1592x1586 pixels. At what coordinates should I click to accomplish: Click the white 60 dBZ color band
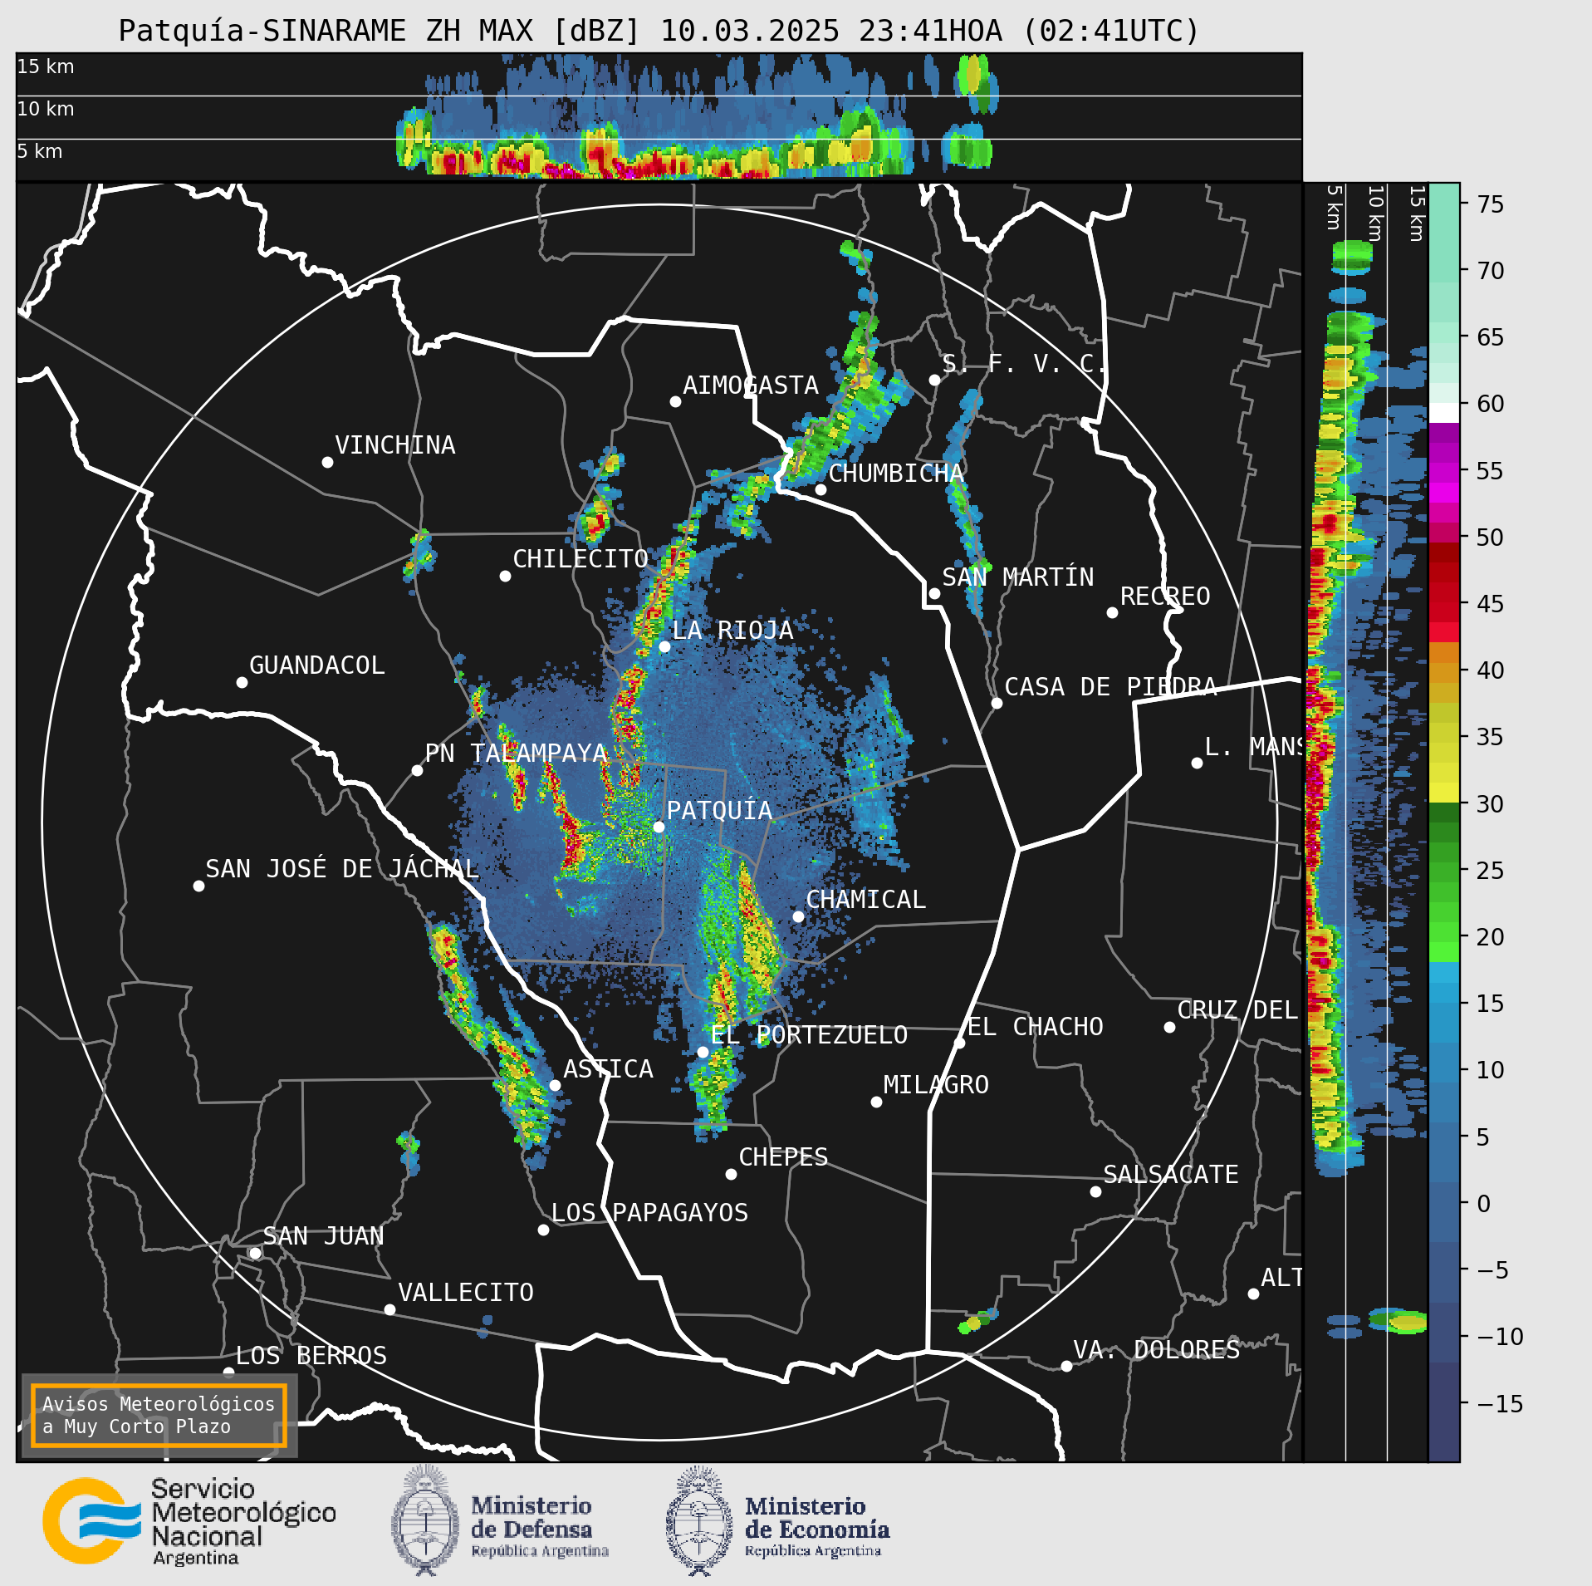click(1444, 413)
